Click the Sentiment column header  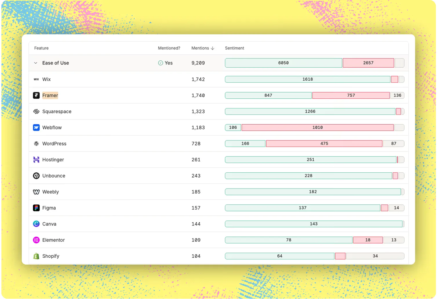234,48
